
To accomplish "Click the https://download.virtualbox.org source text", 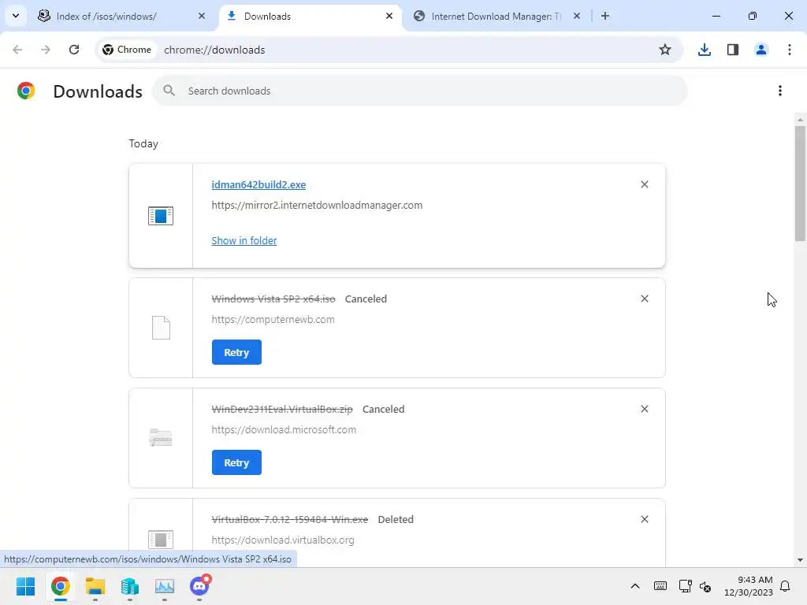I will 283,540.
